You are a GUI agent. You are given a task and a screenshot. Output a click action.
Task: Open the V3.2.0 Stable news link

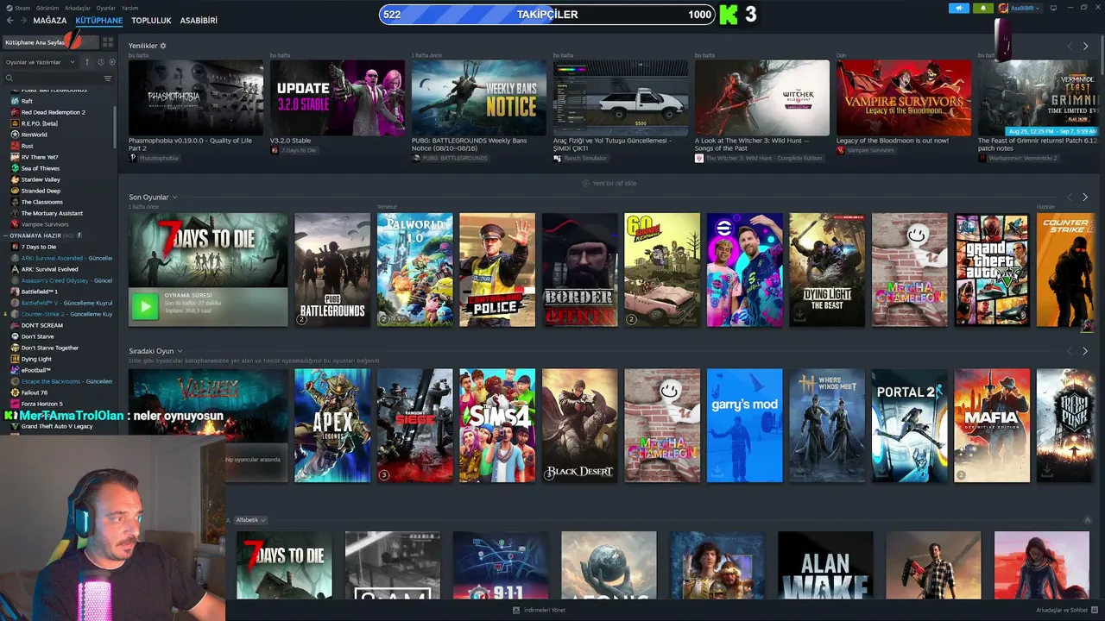tap(290, 141)
